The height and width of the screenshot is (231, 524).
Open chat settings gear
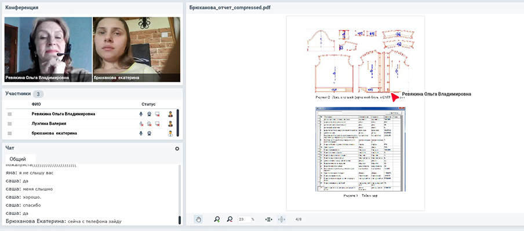click(x=177, y=148)
